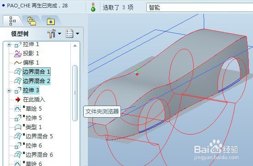Screen dimensions: 253x166
Task: Click the 在此插入 insert marker
Action: point(34,99)
